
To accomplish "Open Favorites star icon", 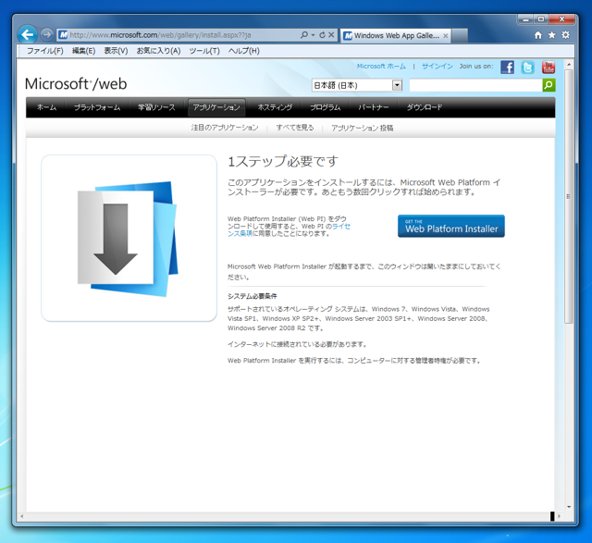I will (x=551, y=35).
